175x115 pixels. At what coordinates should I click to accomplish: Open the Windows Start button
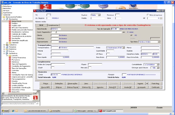[5, 111]
